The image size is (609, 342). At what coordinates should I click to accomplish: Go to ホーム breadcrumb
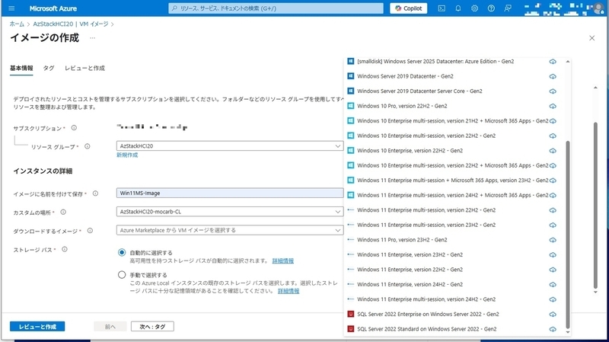tap(17, 24)
